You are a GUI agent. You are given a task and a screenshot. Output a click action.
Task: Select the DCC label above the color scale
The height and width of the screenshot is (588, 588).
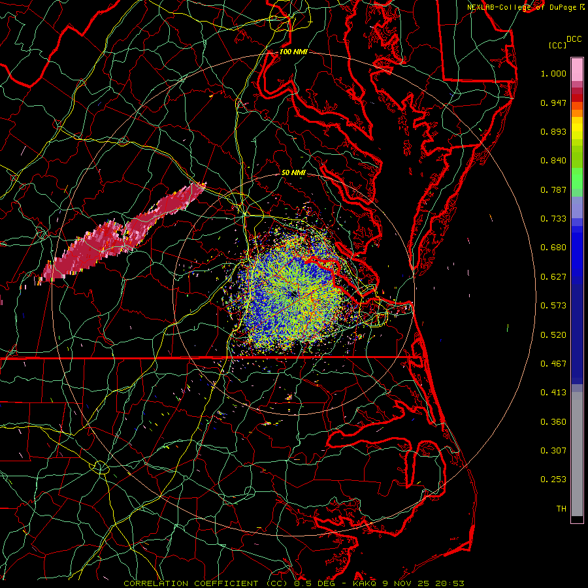click(x=574, y=39)
